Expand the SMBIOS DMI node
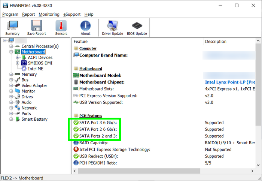 18,63
